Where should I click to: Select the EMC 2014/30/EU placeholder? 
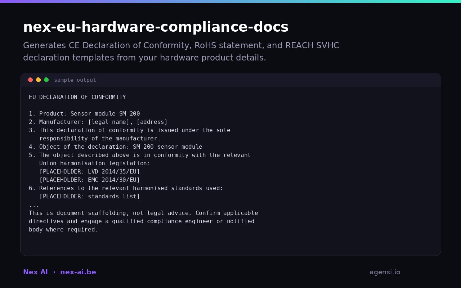(89, 180)
